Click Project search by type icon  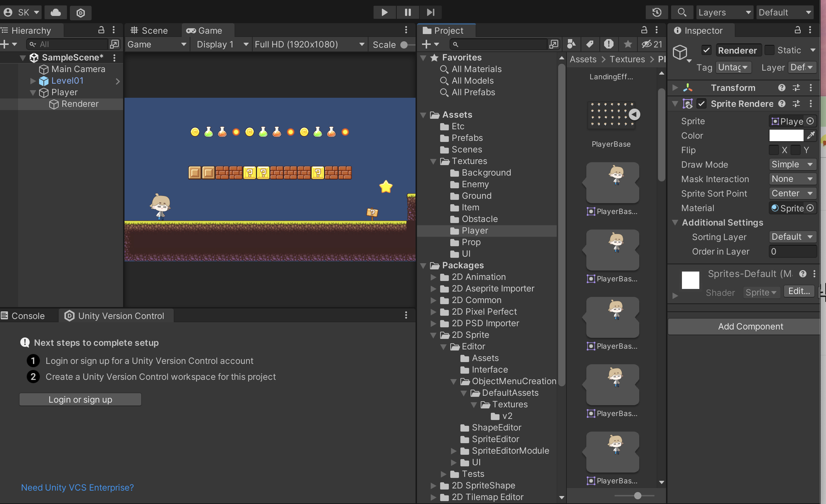pyautogui.click(x=571, y=44)
